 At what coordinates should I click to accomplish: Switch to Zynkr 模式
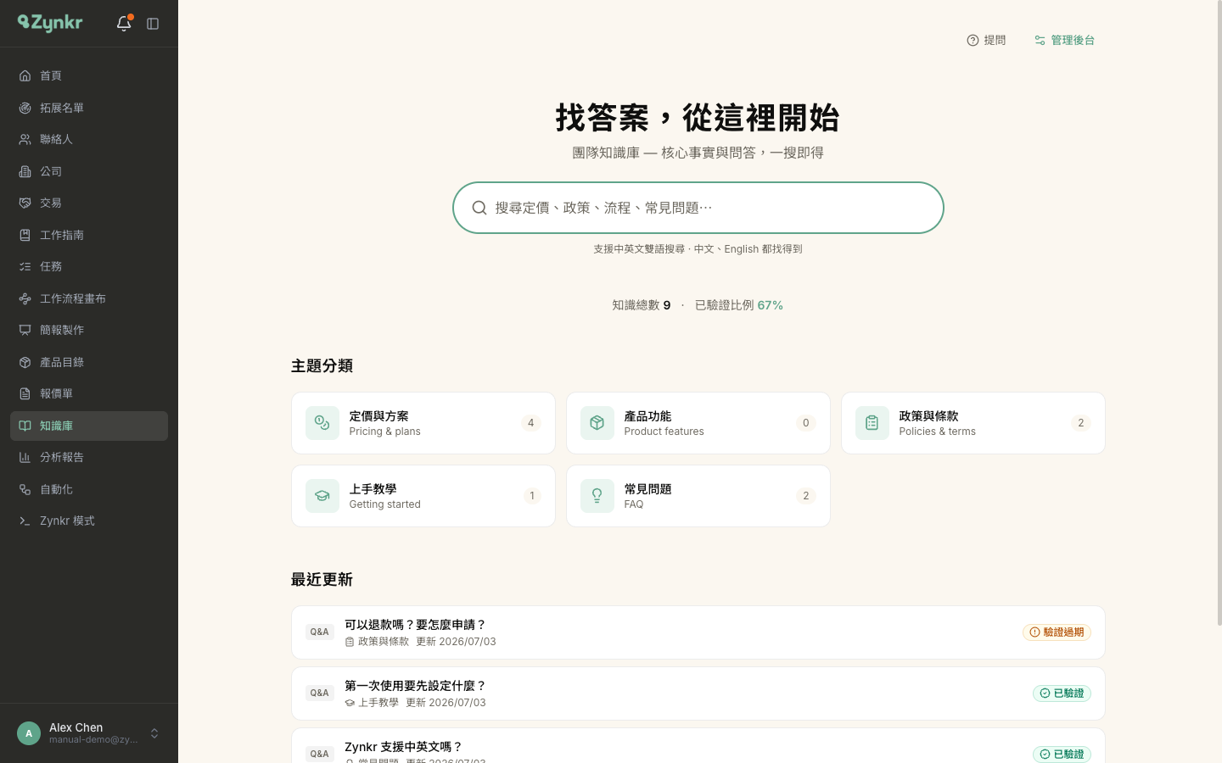tap(89, 521)
